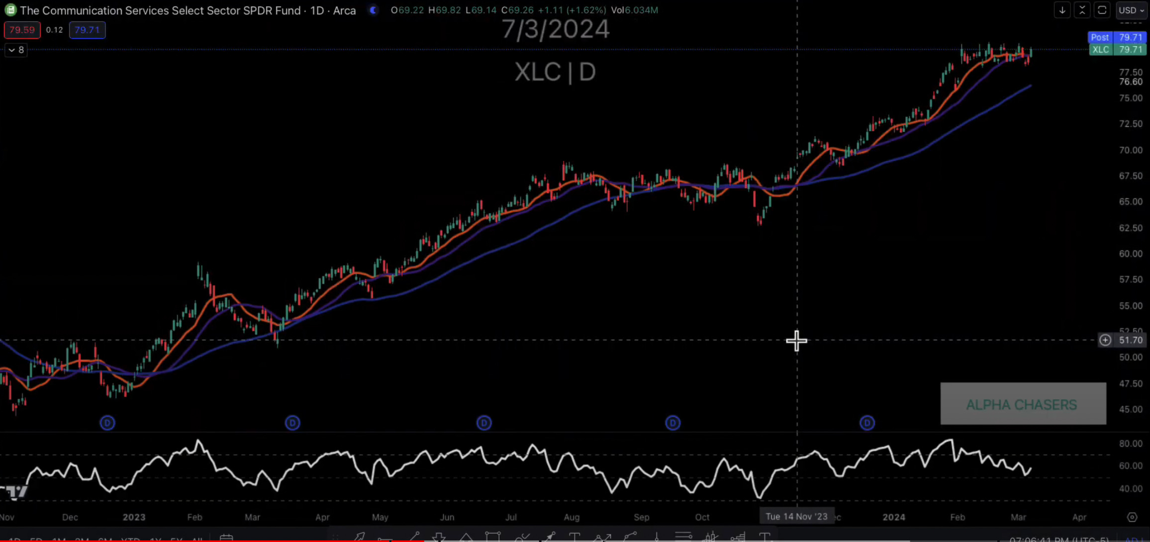Click the post-market session moon icon
The image size is (1150, 542).
[373, 10]
